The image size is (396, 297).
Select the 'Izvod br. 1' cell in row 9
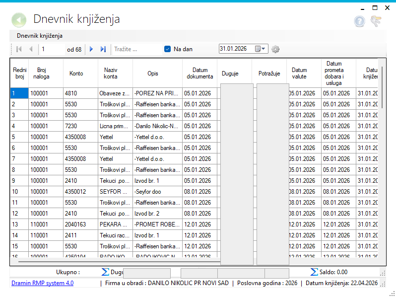click(157, 180)
